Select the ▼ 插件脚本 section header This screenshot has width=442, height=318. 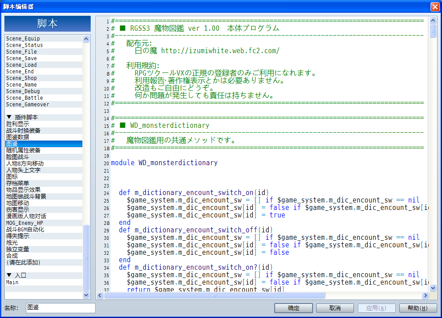[44, 117]
